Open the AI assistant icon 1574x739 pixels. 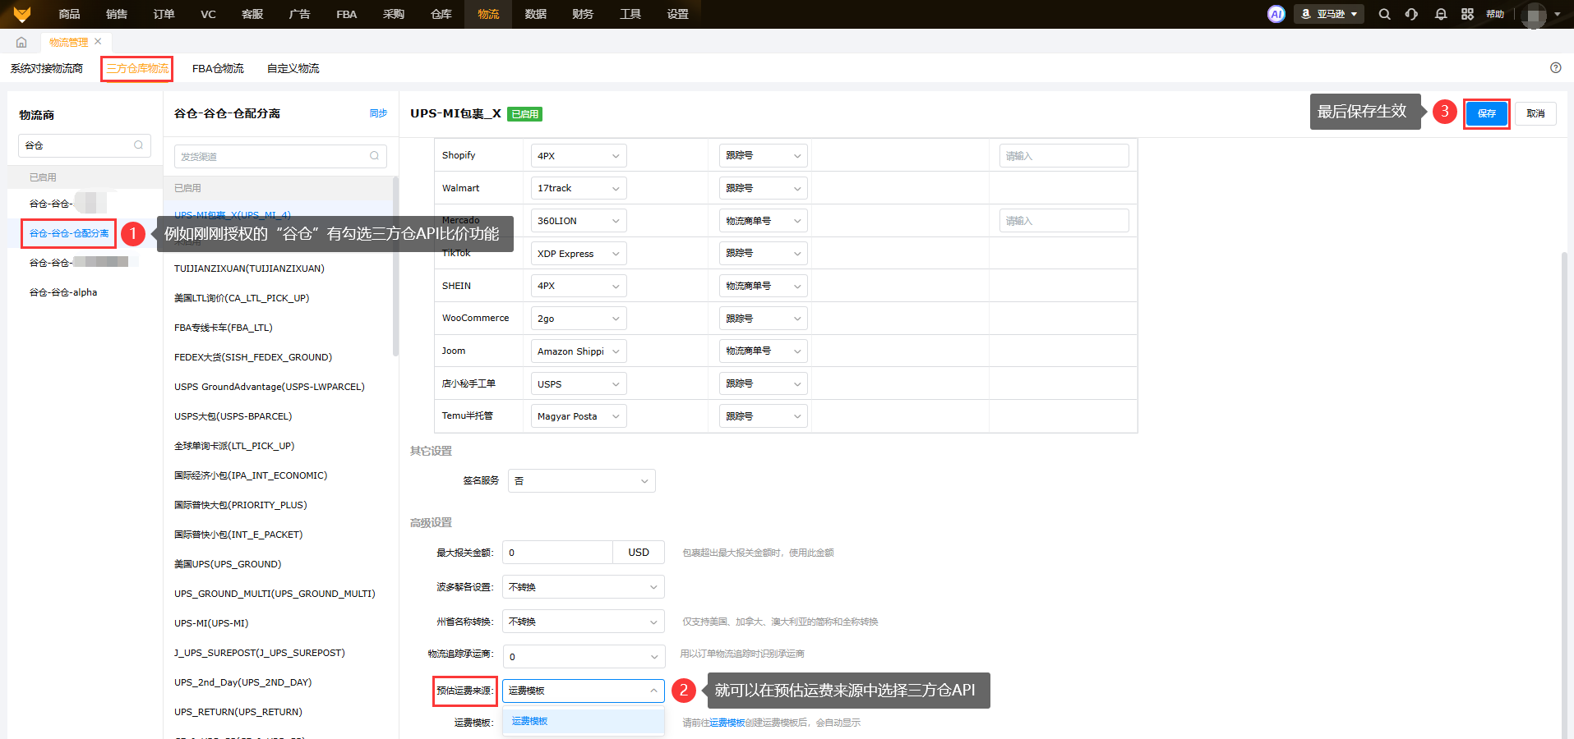[1276, 14]
